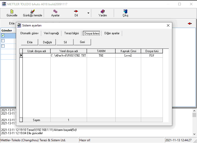Click the Kaynak Cinsi column header
197x143 pixels.
(x=128, y=51)
